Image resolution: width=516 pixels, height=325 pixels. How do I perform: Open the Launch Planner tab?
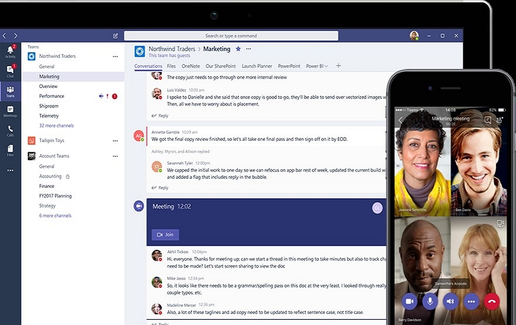(x=257, y=66)
